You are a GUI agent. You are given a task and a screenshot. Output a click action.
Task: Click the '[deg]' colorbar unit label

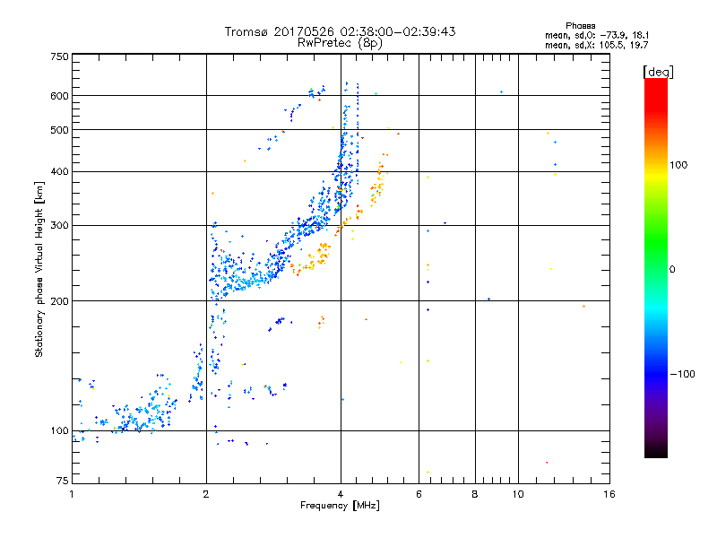(658, 72)
